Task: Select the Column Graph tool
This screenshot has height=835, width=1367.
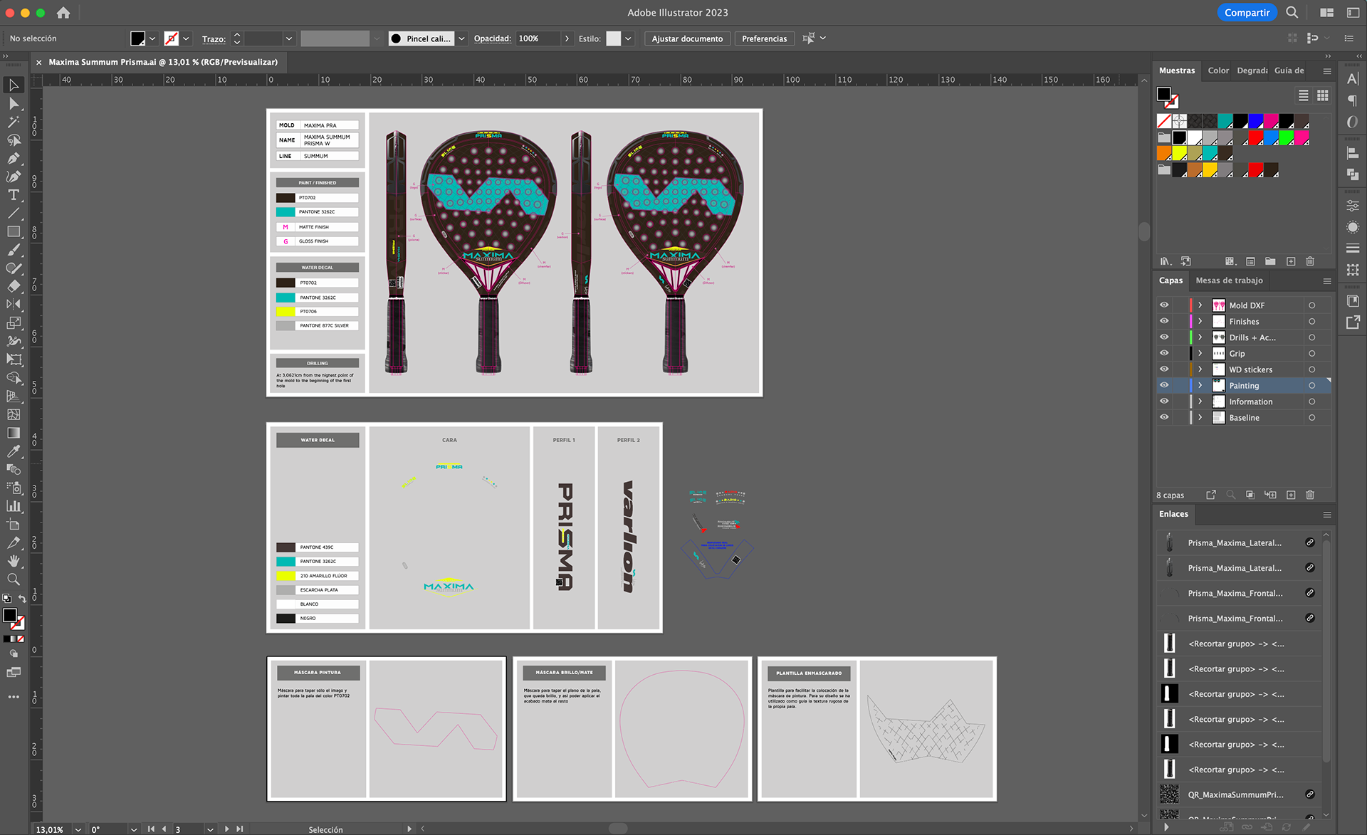Action: 14,506
